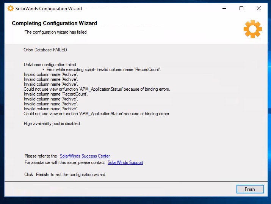Minimize the Configuration Wizard window
This screenshot has height=204, width=271.
224,8
